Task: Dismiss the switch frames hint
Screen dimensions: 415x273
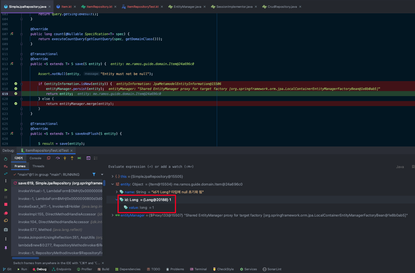Action: [103, 263]
